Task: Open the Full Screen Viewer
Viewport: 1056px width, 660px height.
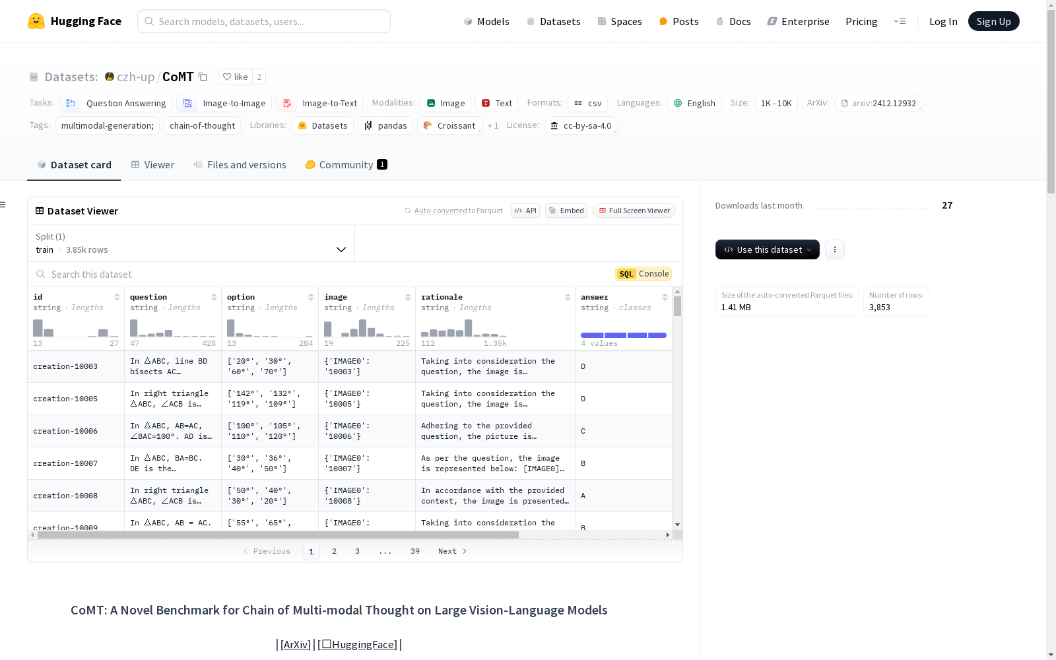Action: tap(634, 211)
